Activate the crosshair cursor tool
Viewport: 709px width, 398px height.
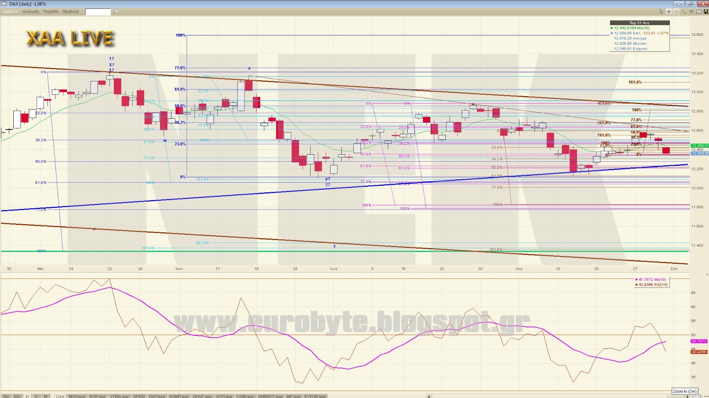669,12
